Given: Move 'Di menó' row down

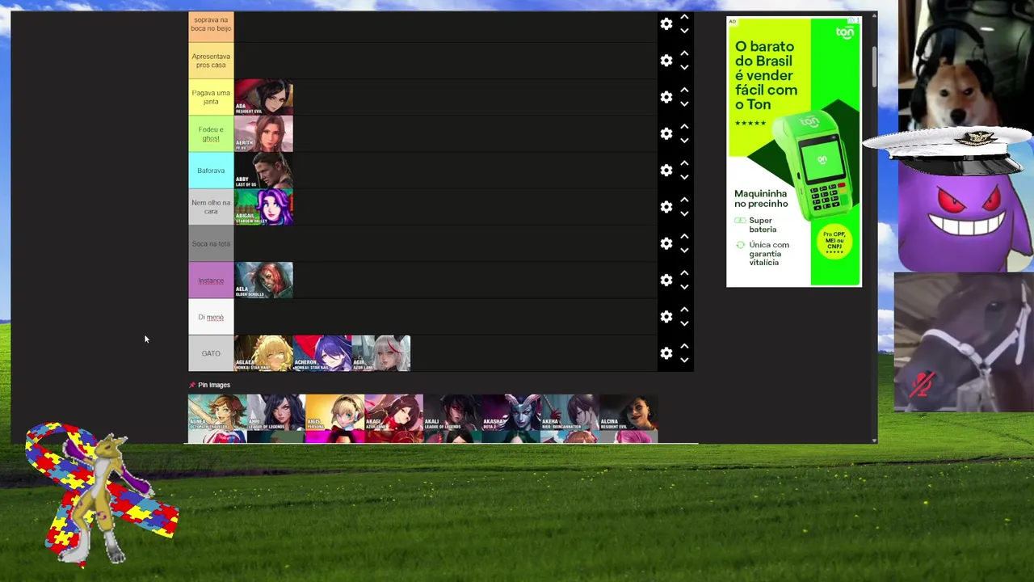Looking at the screenshot, I should click(x=684, y=324).
